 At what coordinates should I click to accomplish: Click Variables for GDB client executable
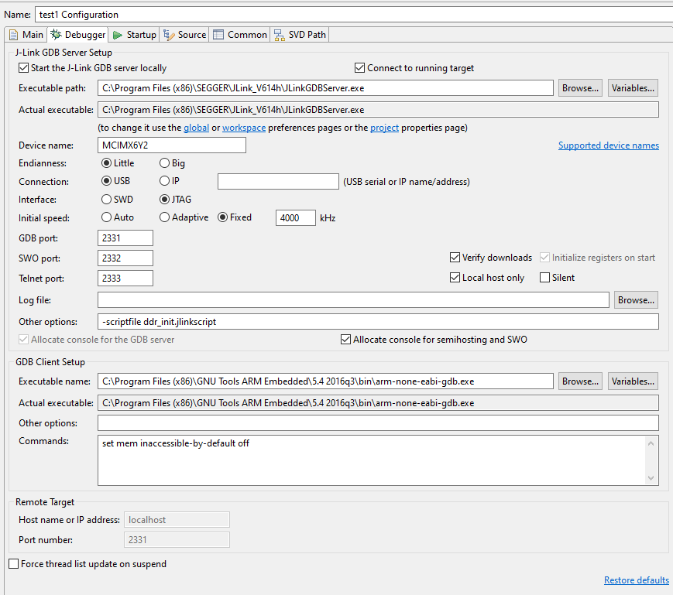click(x=633, y=381)
